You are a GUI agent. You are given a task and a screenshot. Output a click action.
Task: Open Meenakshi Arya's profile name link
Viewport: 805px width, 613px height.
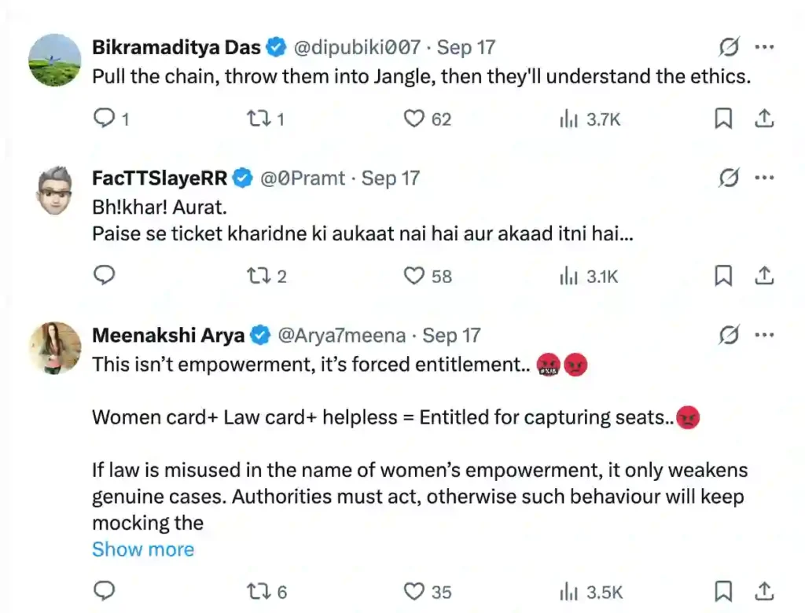[168, 336]
